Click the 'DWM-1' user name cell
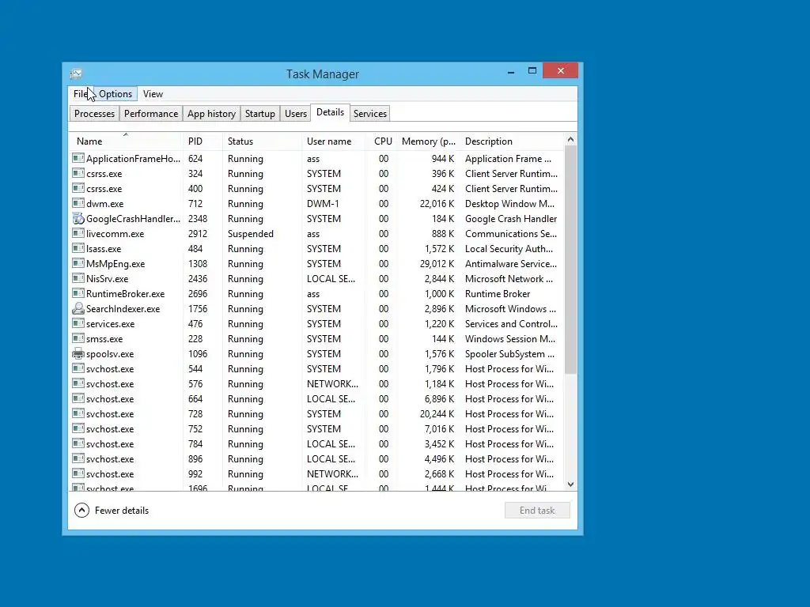The height and width of the screenshot is (607, 810). pos(323,204)
